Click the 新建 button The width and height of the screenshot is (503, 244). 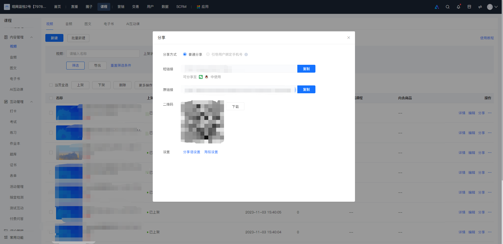pos(54,38)
